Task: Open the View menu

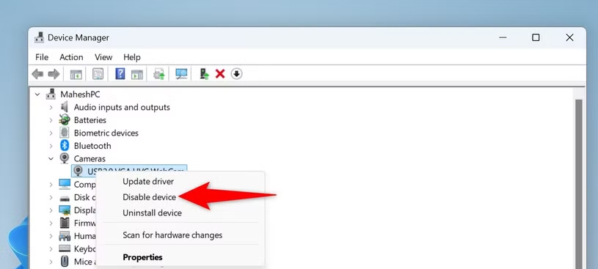Action: point(103,57)
